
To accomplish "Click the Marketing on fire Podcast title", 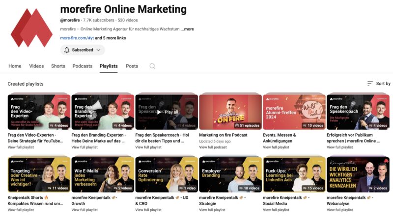I will click(223, 135).
